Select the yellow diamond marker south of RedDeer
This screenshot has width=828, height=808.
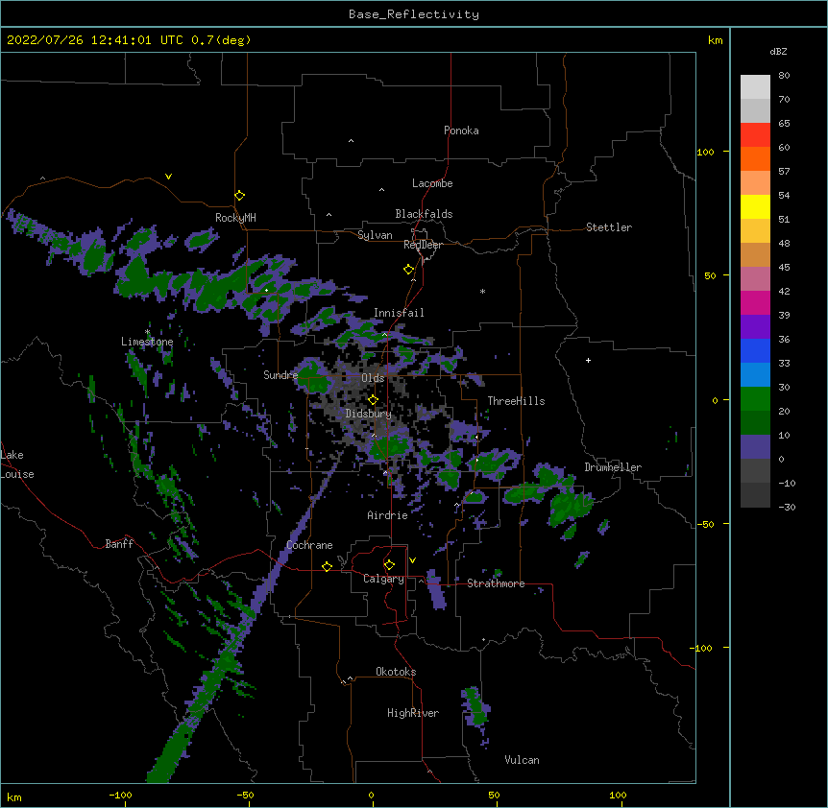pos(409,270)
